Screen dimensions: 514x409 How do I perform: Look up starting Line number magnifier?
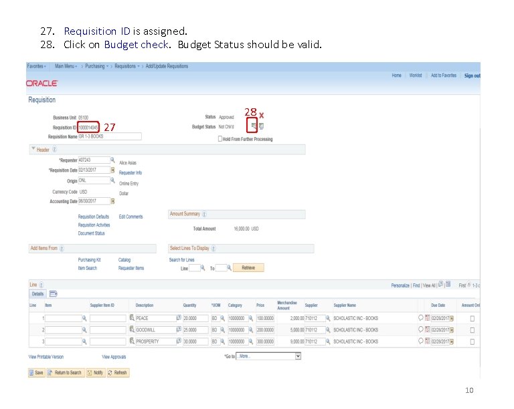point(203,268)
